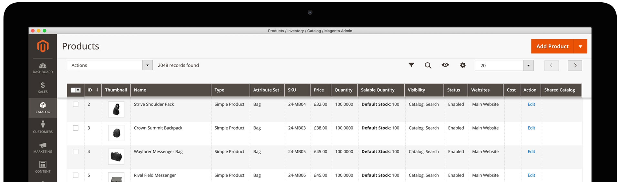The image size is (620, 182).
Task: Open the Customers sidebar section
Action: tap(43, 127)
